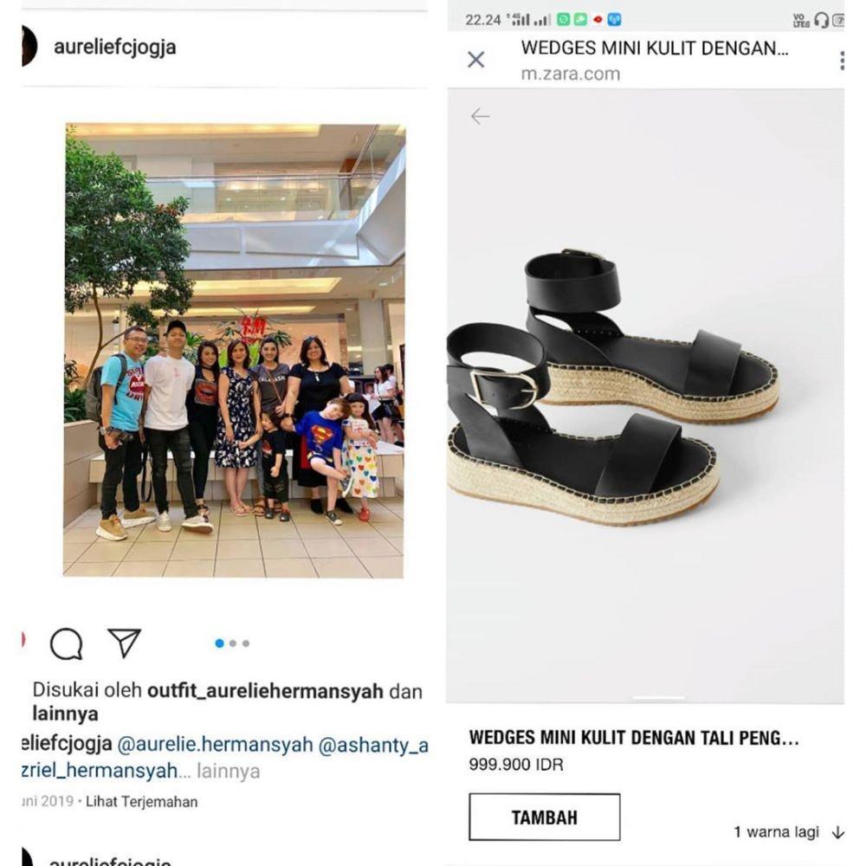866x866 pixels.
Task: Tap the product image swipe handle bar
Action: click(658, 697)
